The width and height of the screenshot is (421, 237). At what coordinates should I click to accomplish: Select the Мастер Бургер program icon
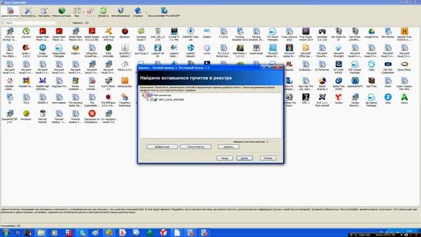(42, 117)
